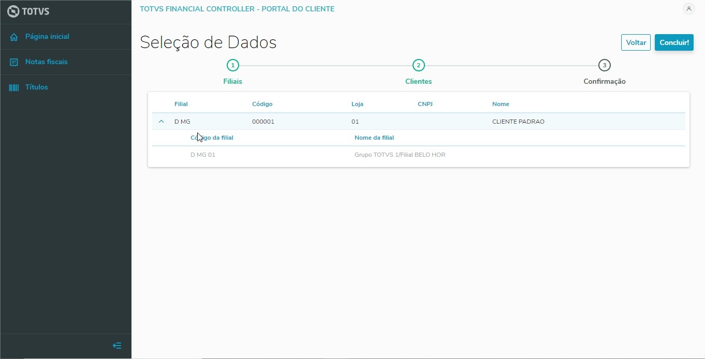705x359 pixels.
Task: Click the Loja column header
Action: [357, 104]
